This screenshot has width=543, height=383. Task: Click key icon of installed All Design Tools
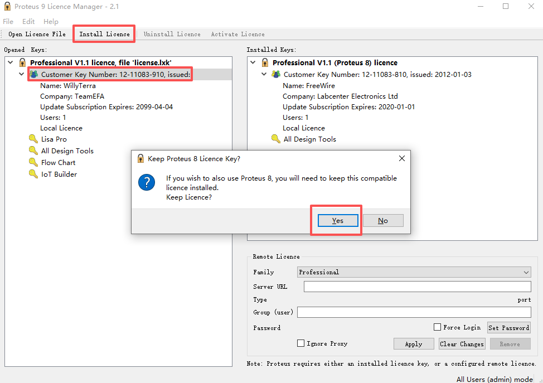[275, 139]
